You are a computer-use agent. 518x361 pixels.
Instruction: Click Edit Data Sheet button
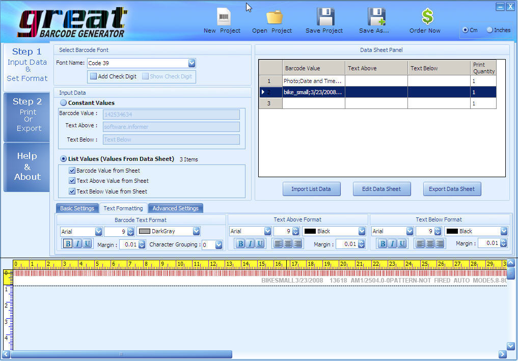coord(381,189)
